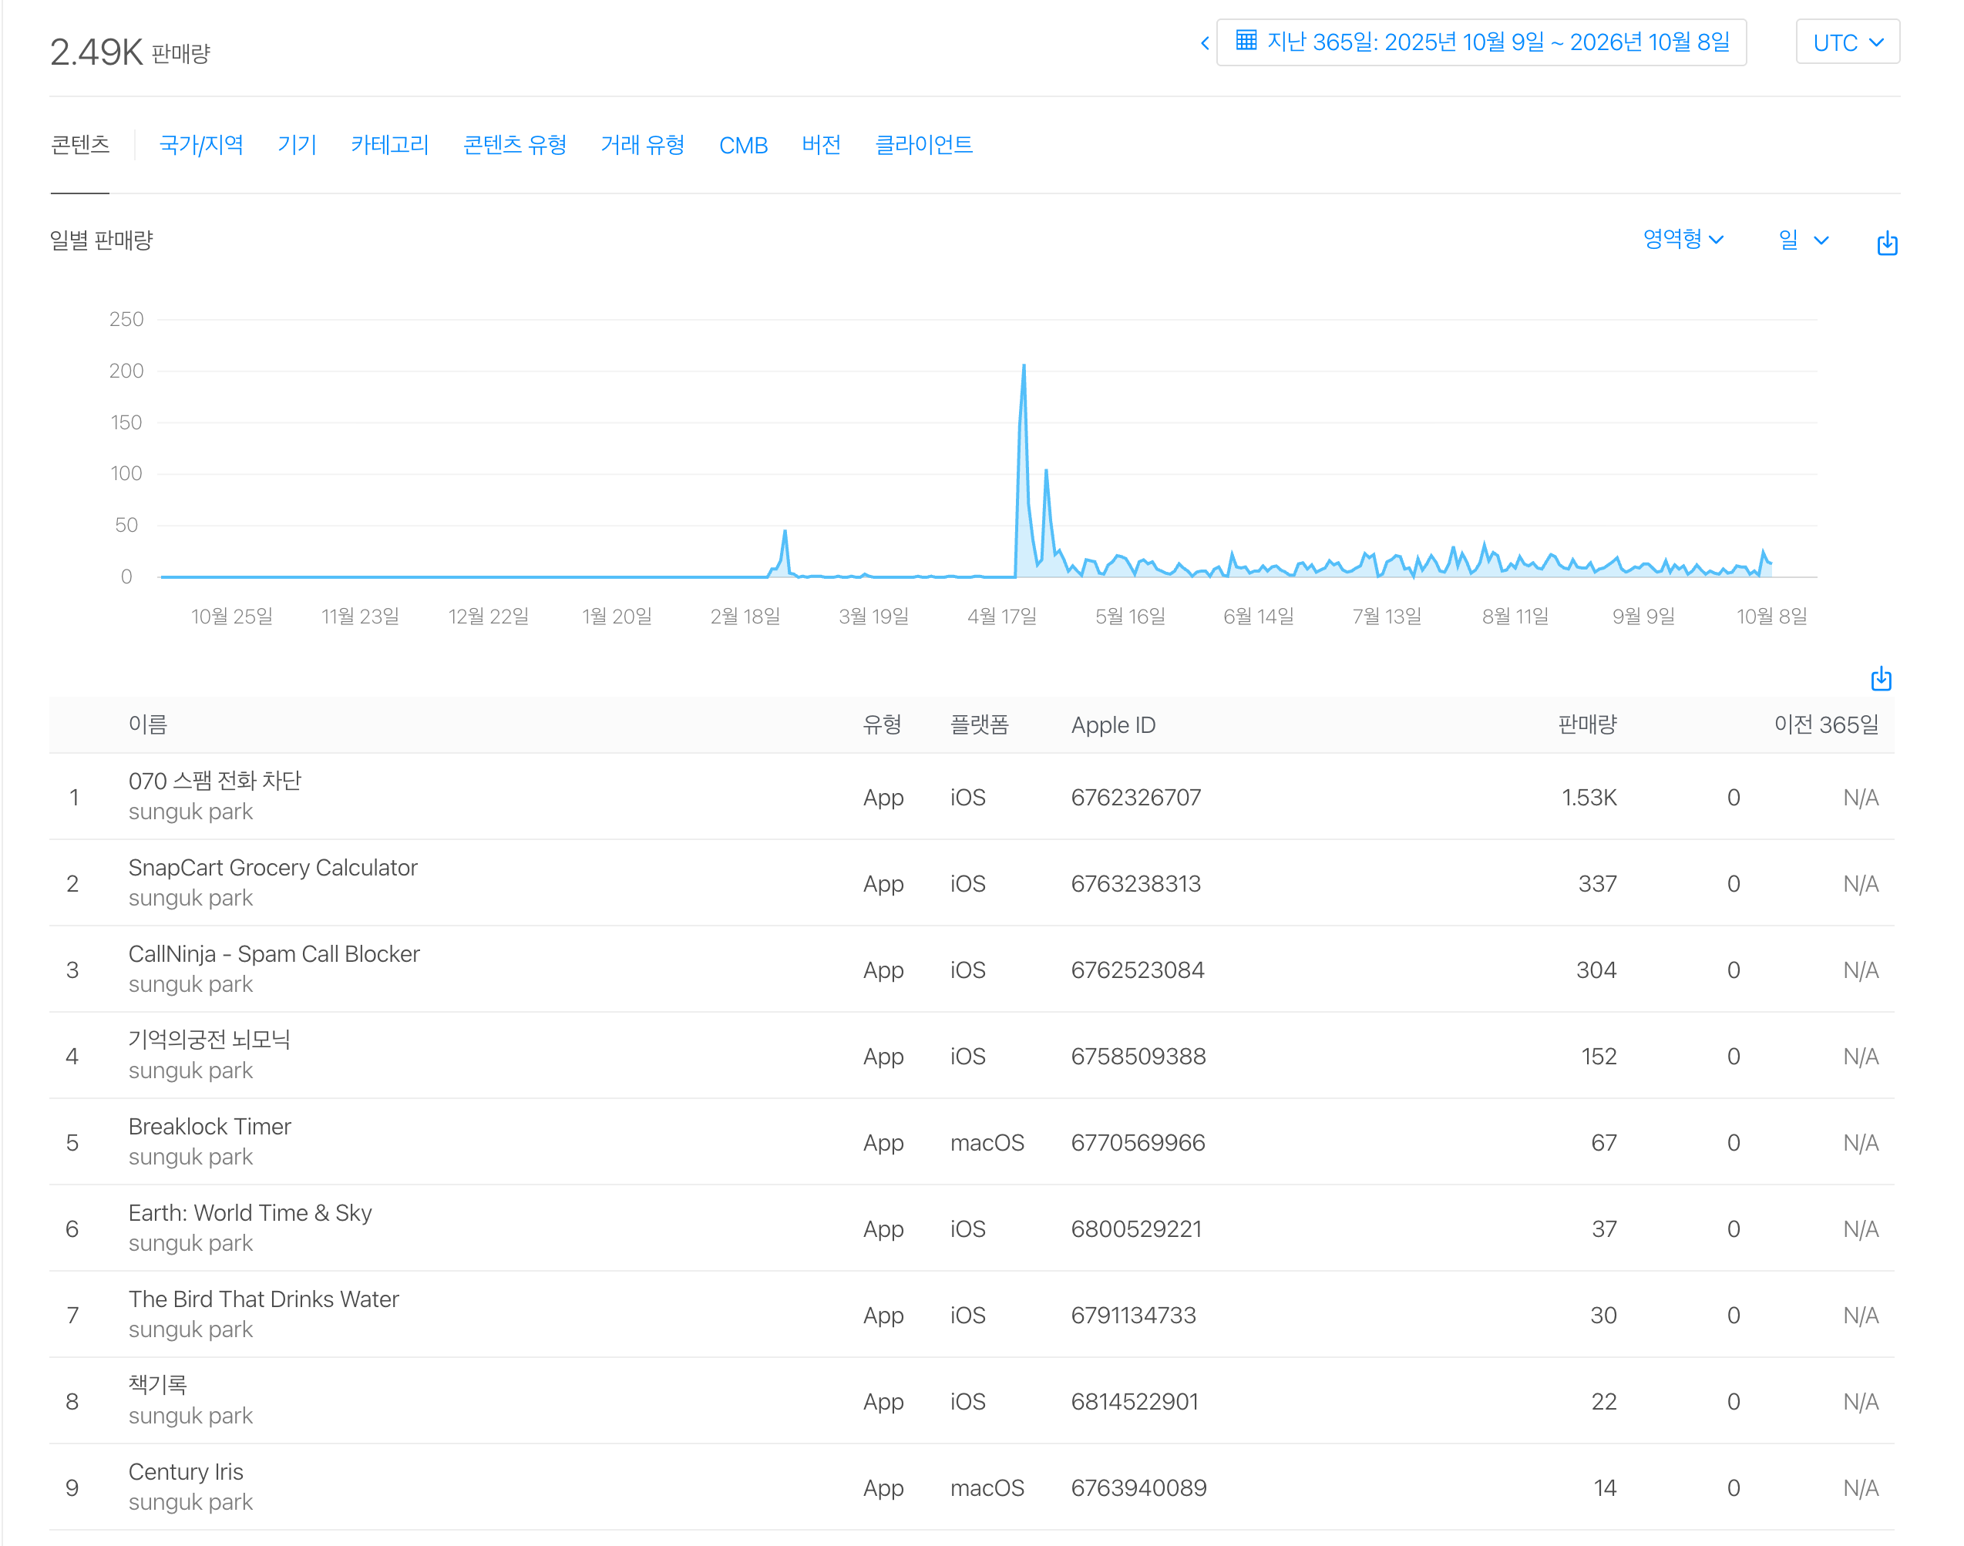Click the 플랫폼 column header
This screenshot has width=1964, height=1546.
(978, 724)
